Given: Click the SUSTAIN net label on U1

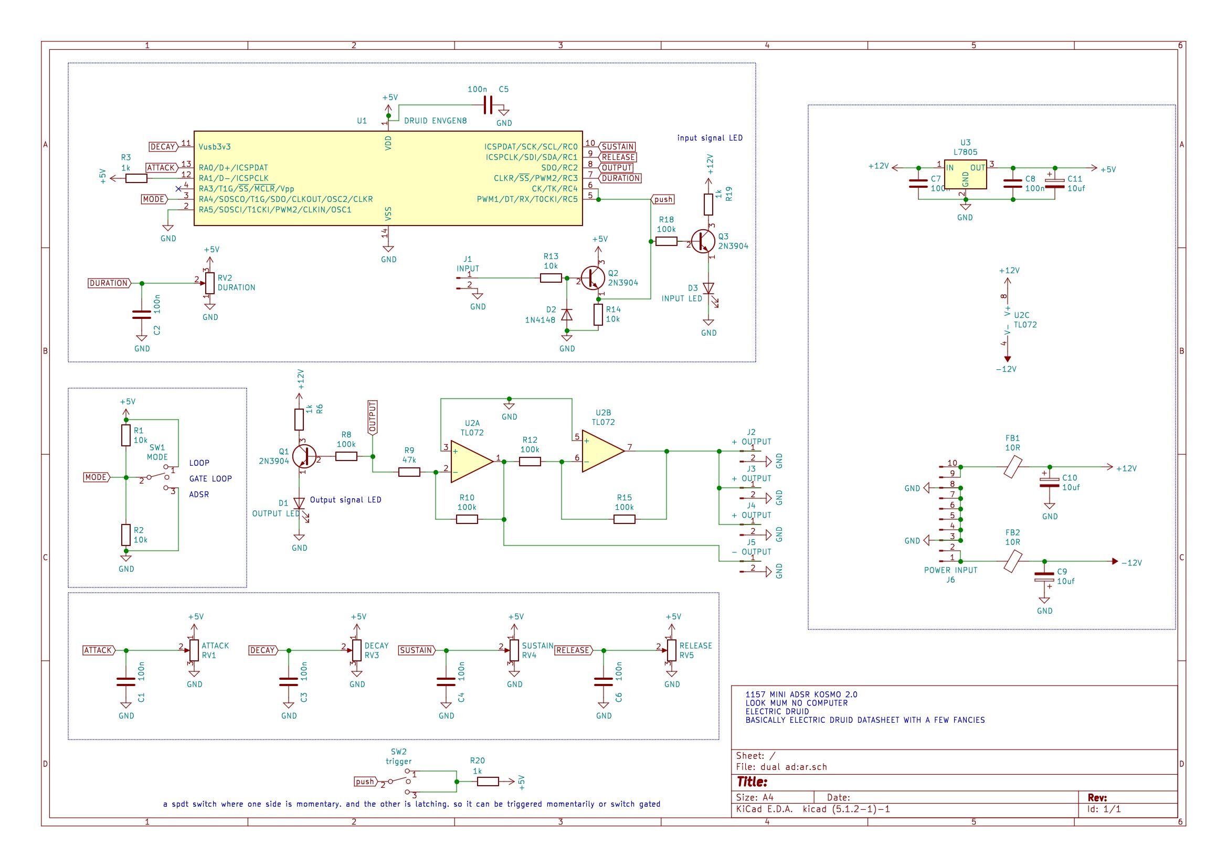Looking at the screenshot, I should tap(618, 147).
